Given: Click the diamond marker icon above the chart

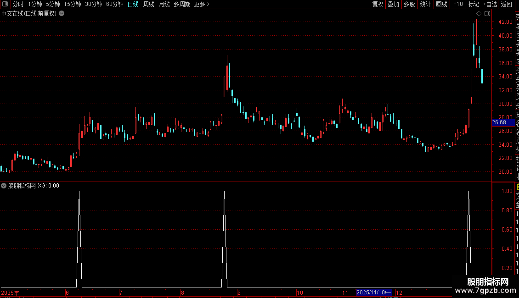Looking at the screenshot, I should coord(479,14).
